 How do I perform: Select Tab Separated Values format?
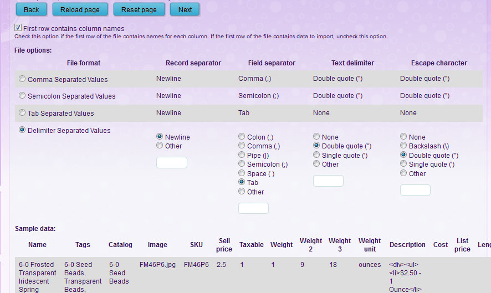pyautogui.click(x=22, y=113)
